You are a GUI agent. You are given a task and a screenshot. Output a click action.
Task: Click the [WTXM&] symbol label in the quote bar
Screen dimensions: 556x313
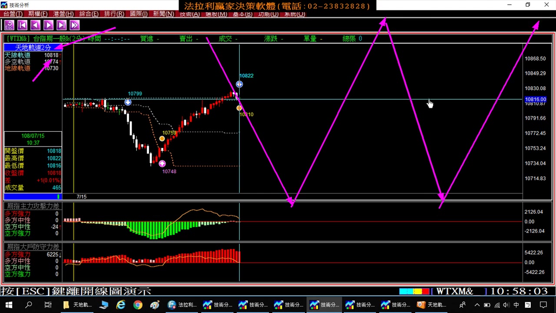click(x=19, y=39)
